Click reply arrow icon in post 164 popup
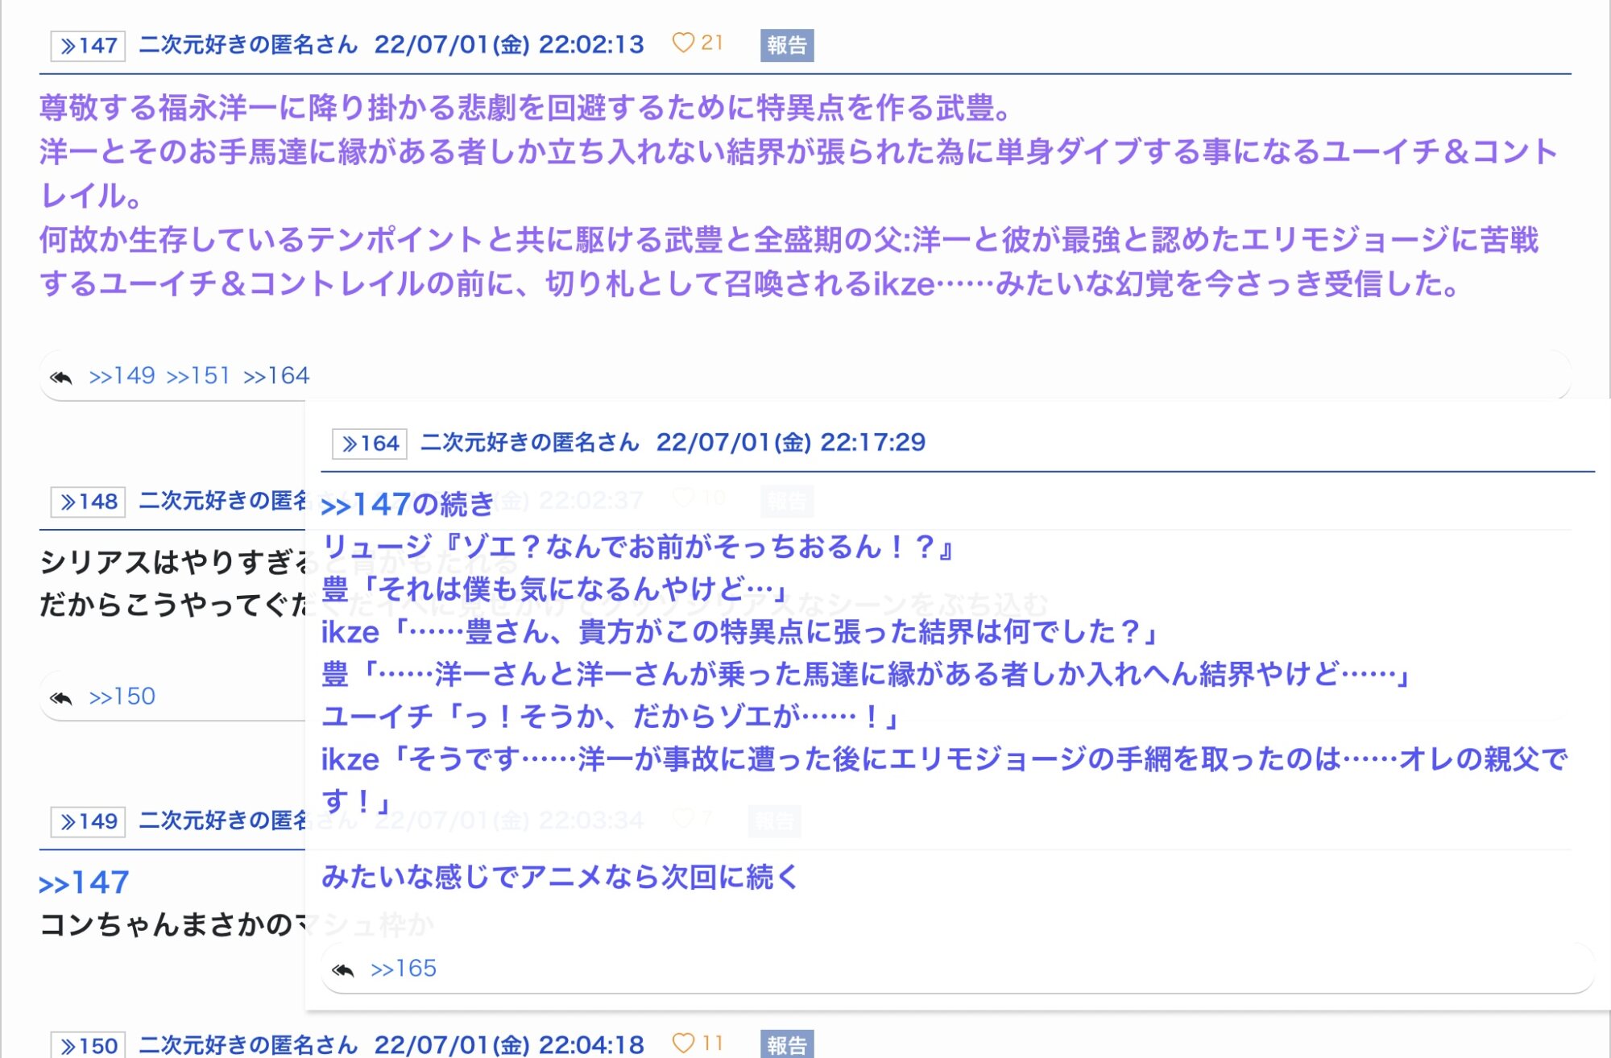 [343, 969]
